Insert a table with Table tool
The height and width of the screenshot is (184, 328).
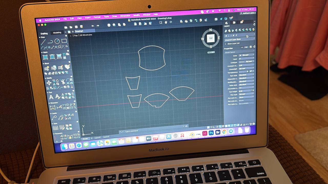tap(55, 128)
